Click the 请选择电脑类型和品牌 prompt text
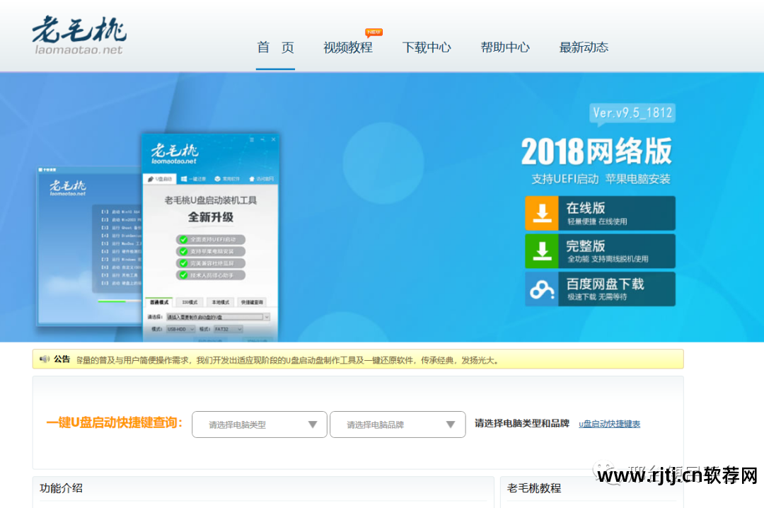 click(x=522, y=423)
